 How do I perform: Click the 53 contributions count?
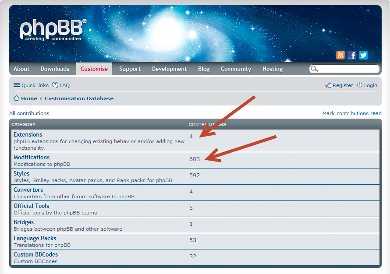coord(193,240)
